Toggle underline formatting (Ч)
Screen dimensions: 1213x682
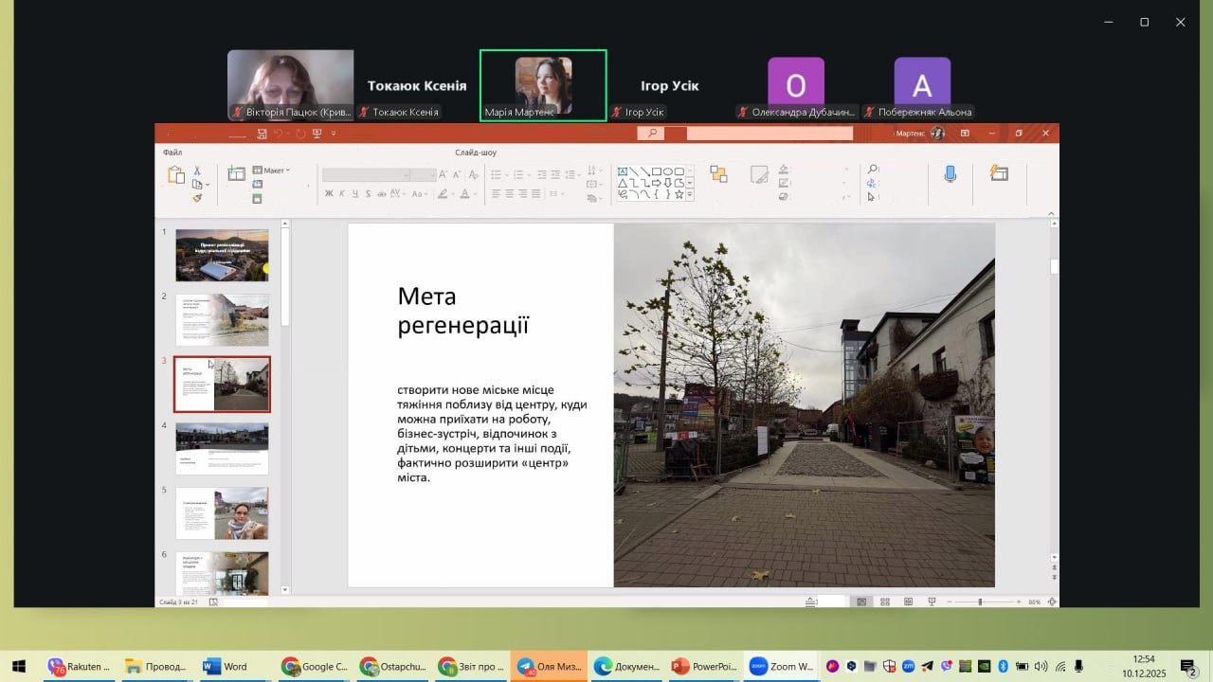[355, 194]
